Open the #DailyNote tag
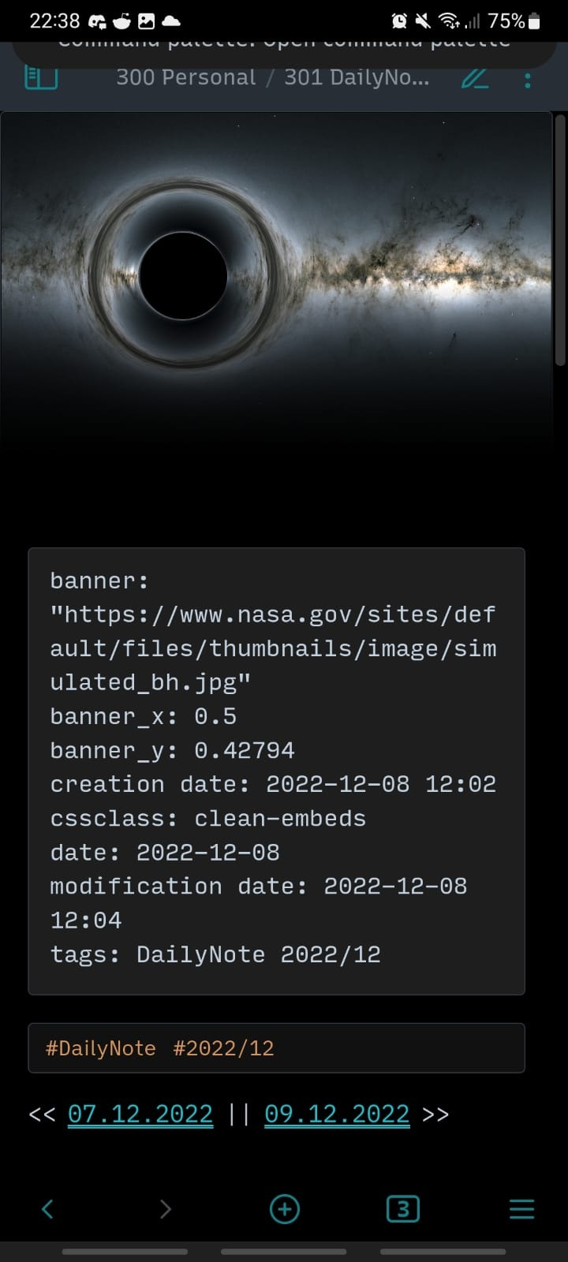Image resolution: width=568 pixels, height=1262 pixels. click(x=100, y=1048)
